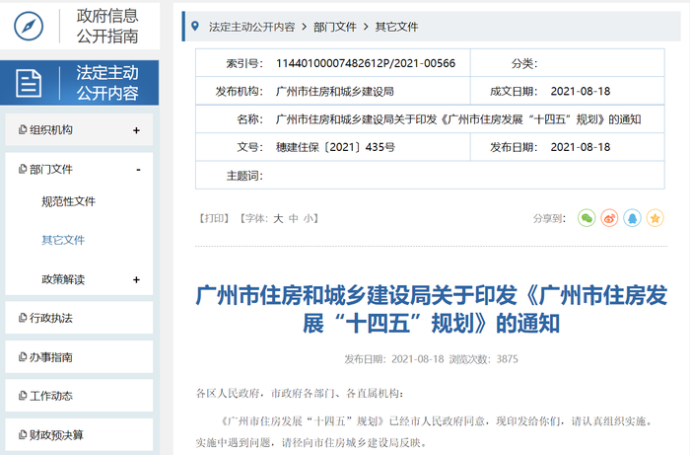
Task: Open the 政府信息公开指南 section
Action: 80,26
